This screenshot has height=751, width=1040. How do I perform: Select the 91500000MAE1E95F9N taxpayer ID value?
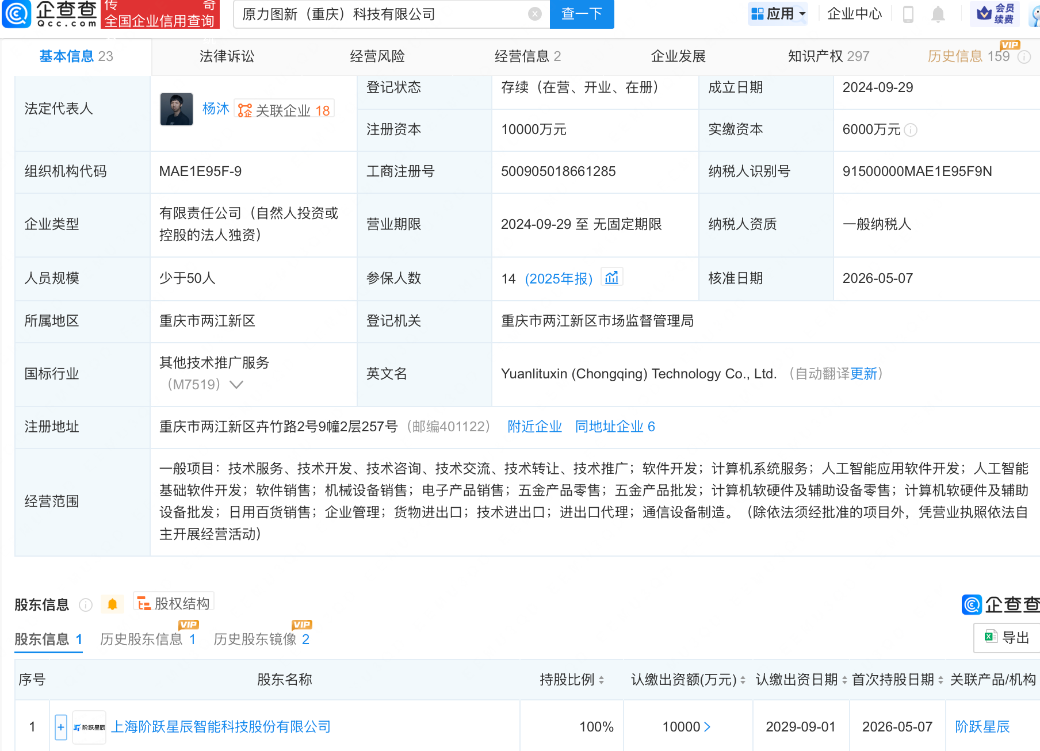point(917,171)
